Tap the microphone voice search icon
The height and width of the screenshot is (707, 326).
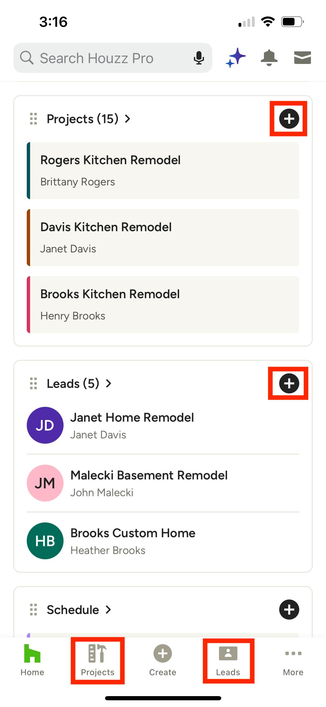[199, 58]
